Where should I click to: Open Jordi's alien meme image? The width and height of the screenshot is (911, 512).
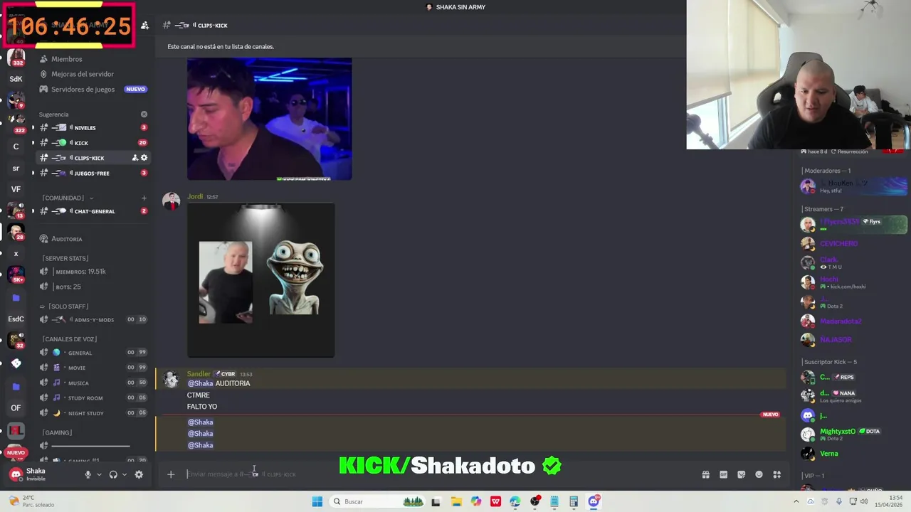(x=260, y=280)
